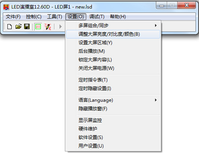Viewport: 199px width, 153px height.
Task: Expand the 多屏组合/同步 submenu
Action: tap(113, 26)
